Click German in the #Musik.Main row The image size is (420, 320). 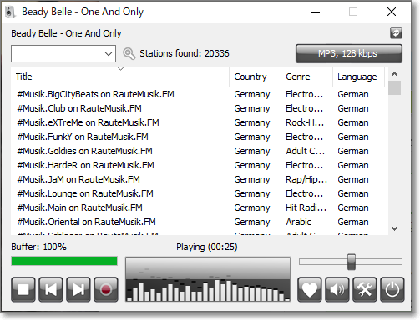pyautogui.click(x=353, y=207)
